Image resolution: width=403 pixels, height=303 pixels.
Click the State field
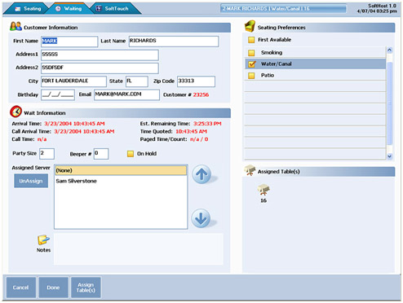tap(137, 81)
